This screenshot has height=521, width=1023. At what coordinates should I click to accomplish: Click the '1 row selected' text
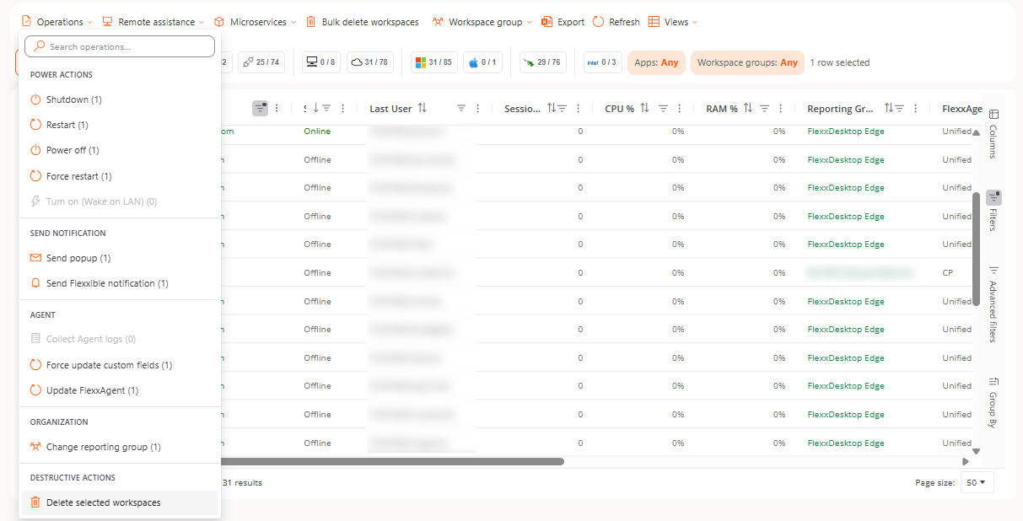pos(839,62)
